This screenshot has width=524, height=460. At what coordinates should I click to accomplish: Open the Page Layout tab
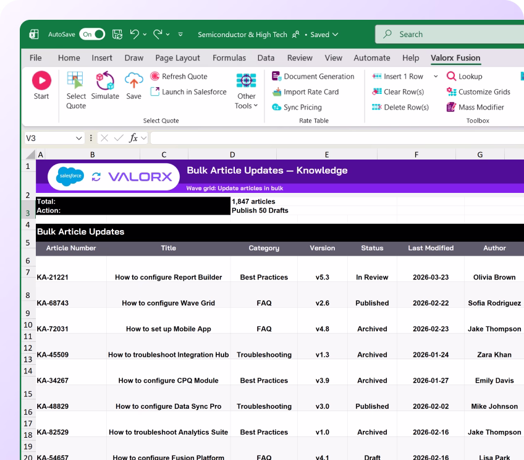[177, 58]
